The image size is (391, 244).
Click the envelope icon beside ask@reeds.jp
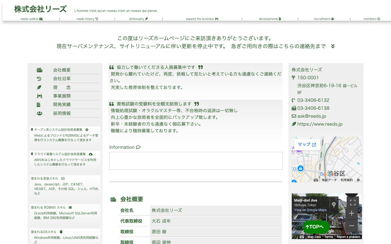[294, 116]
